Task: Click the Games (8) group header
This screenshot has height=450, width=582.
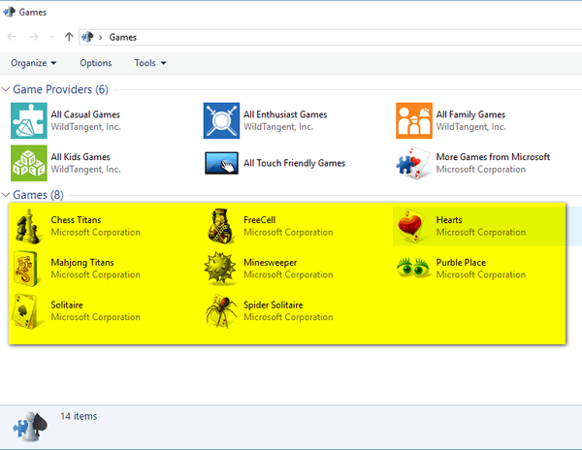Action: pyautogui.click(x=38, y=195)
